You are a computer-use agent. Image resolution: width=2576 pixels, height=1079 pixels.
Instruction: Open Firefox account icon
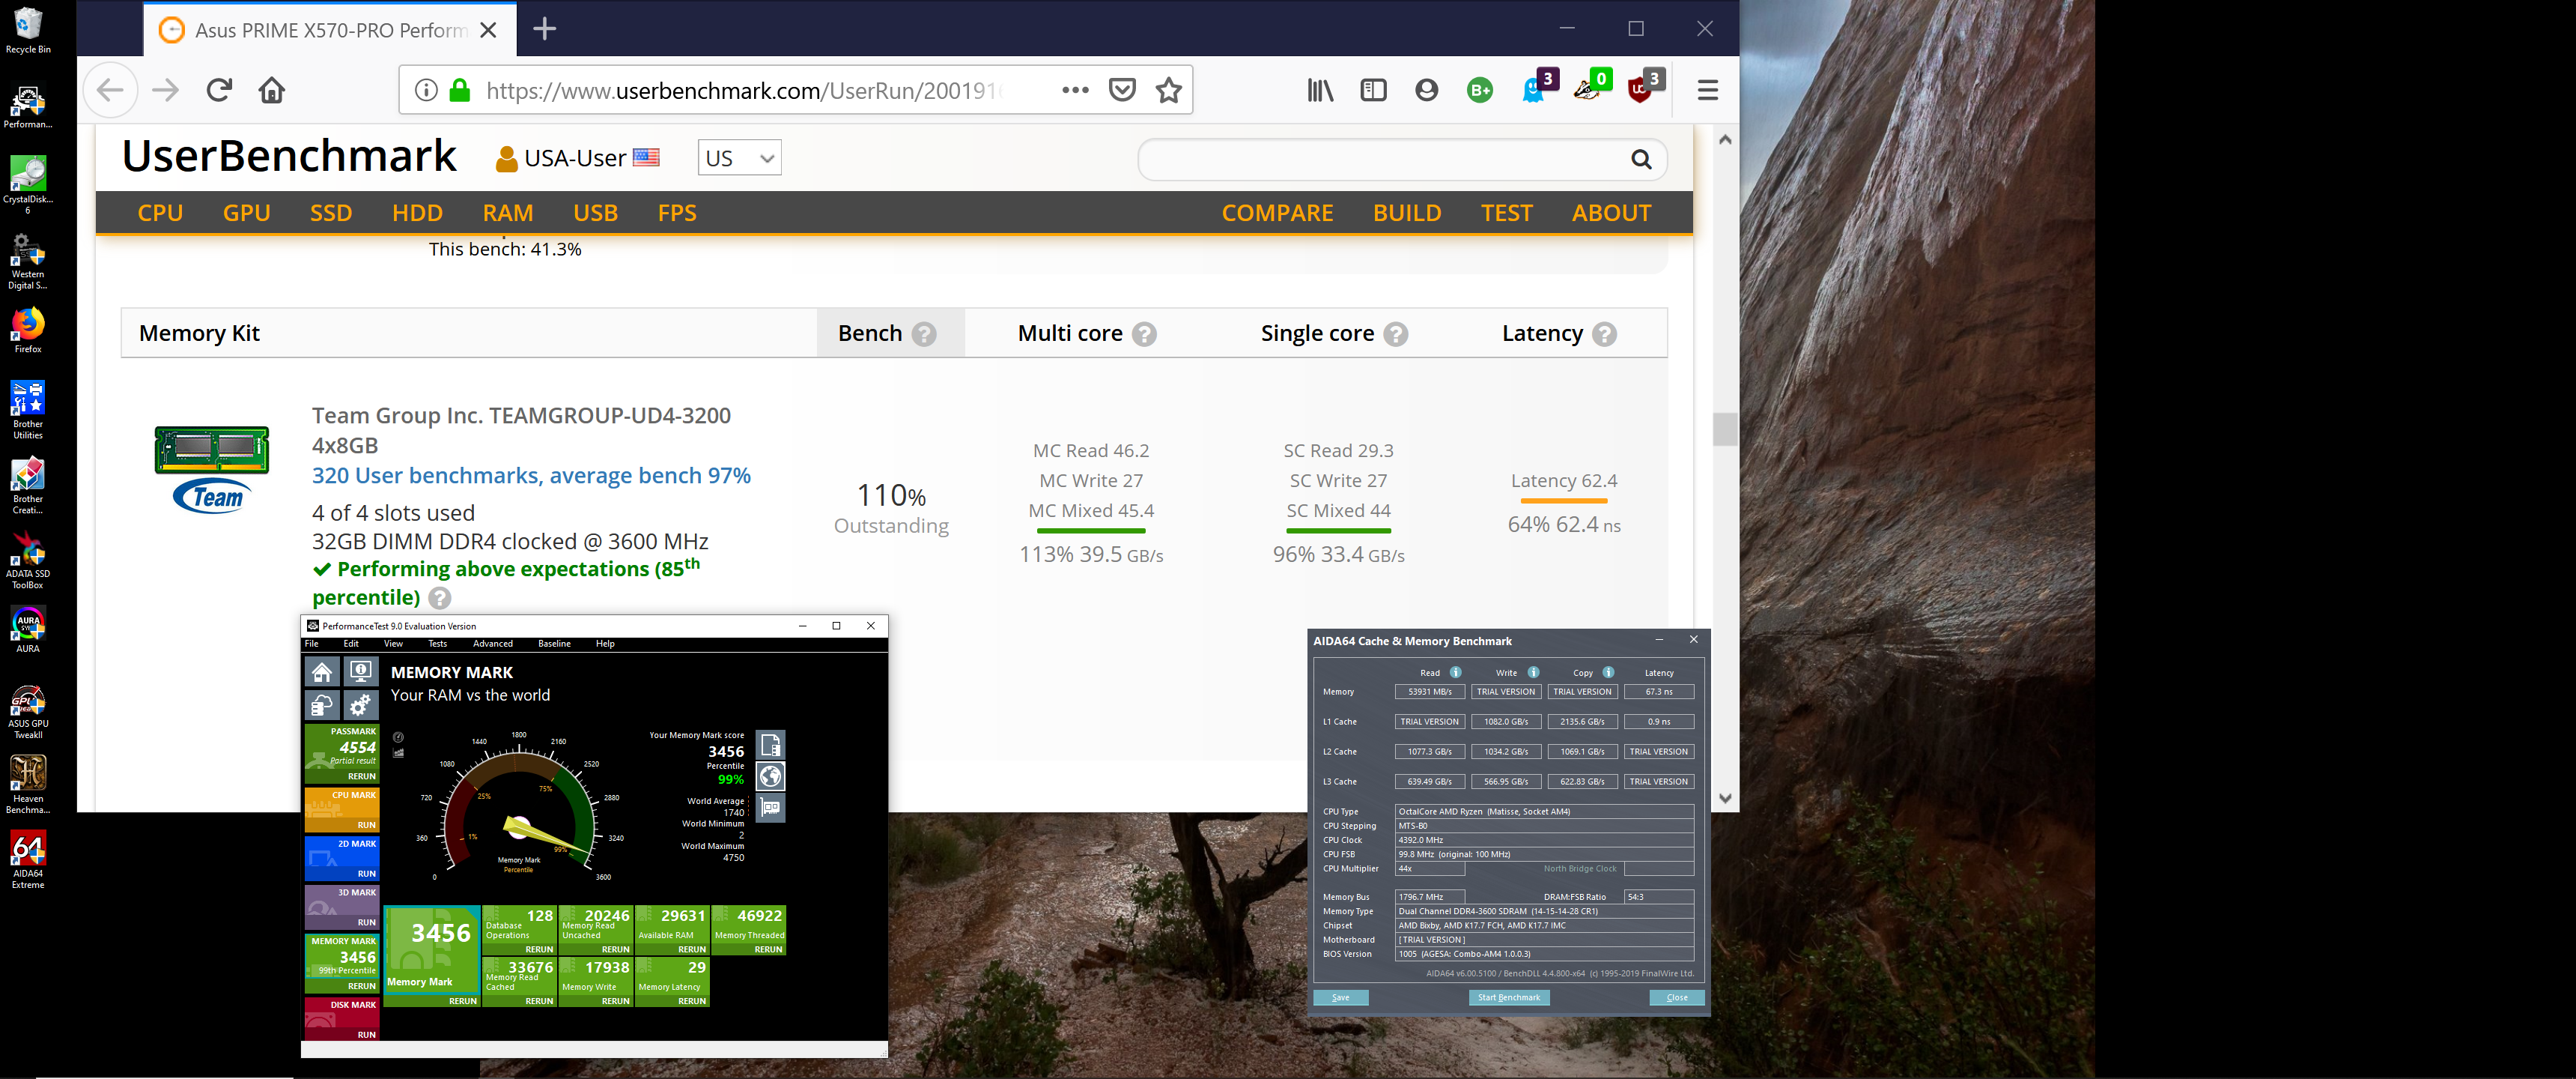(1426, 90)
